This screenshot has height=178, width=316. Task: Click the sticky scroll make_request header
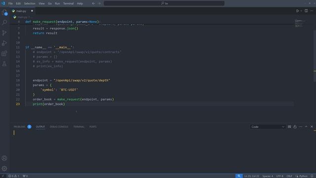[x=63, y=22]
